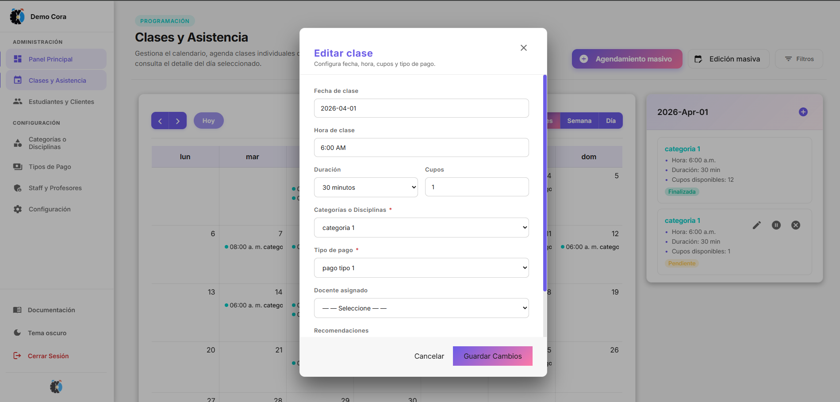Open Filtros filter options
Image resolution: width=840 pixels, height=402 pixels.
coord(799,59)
